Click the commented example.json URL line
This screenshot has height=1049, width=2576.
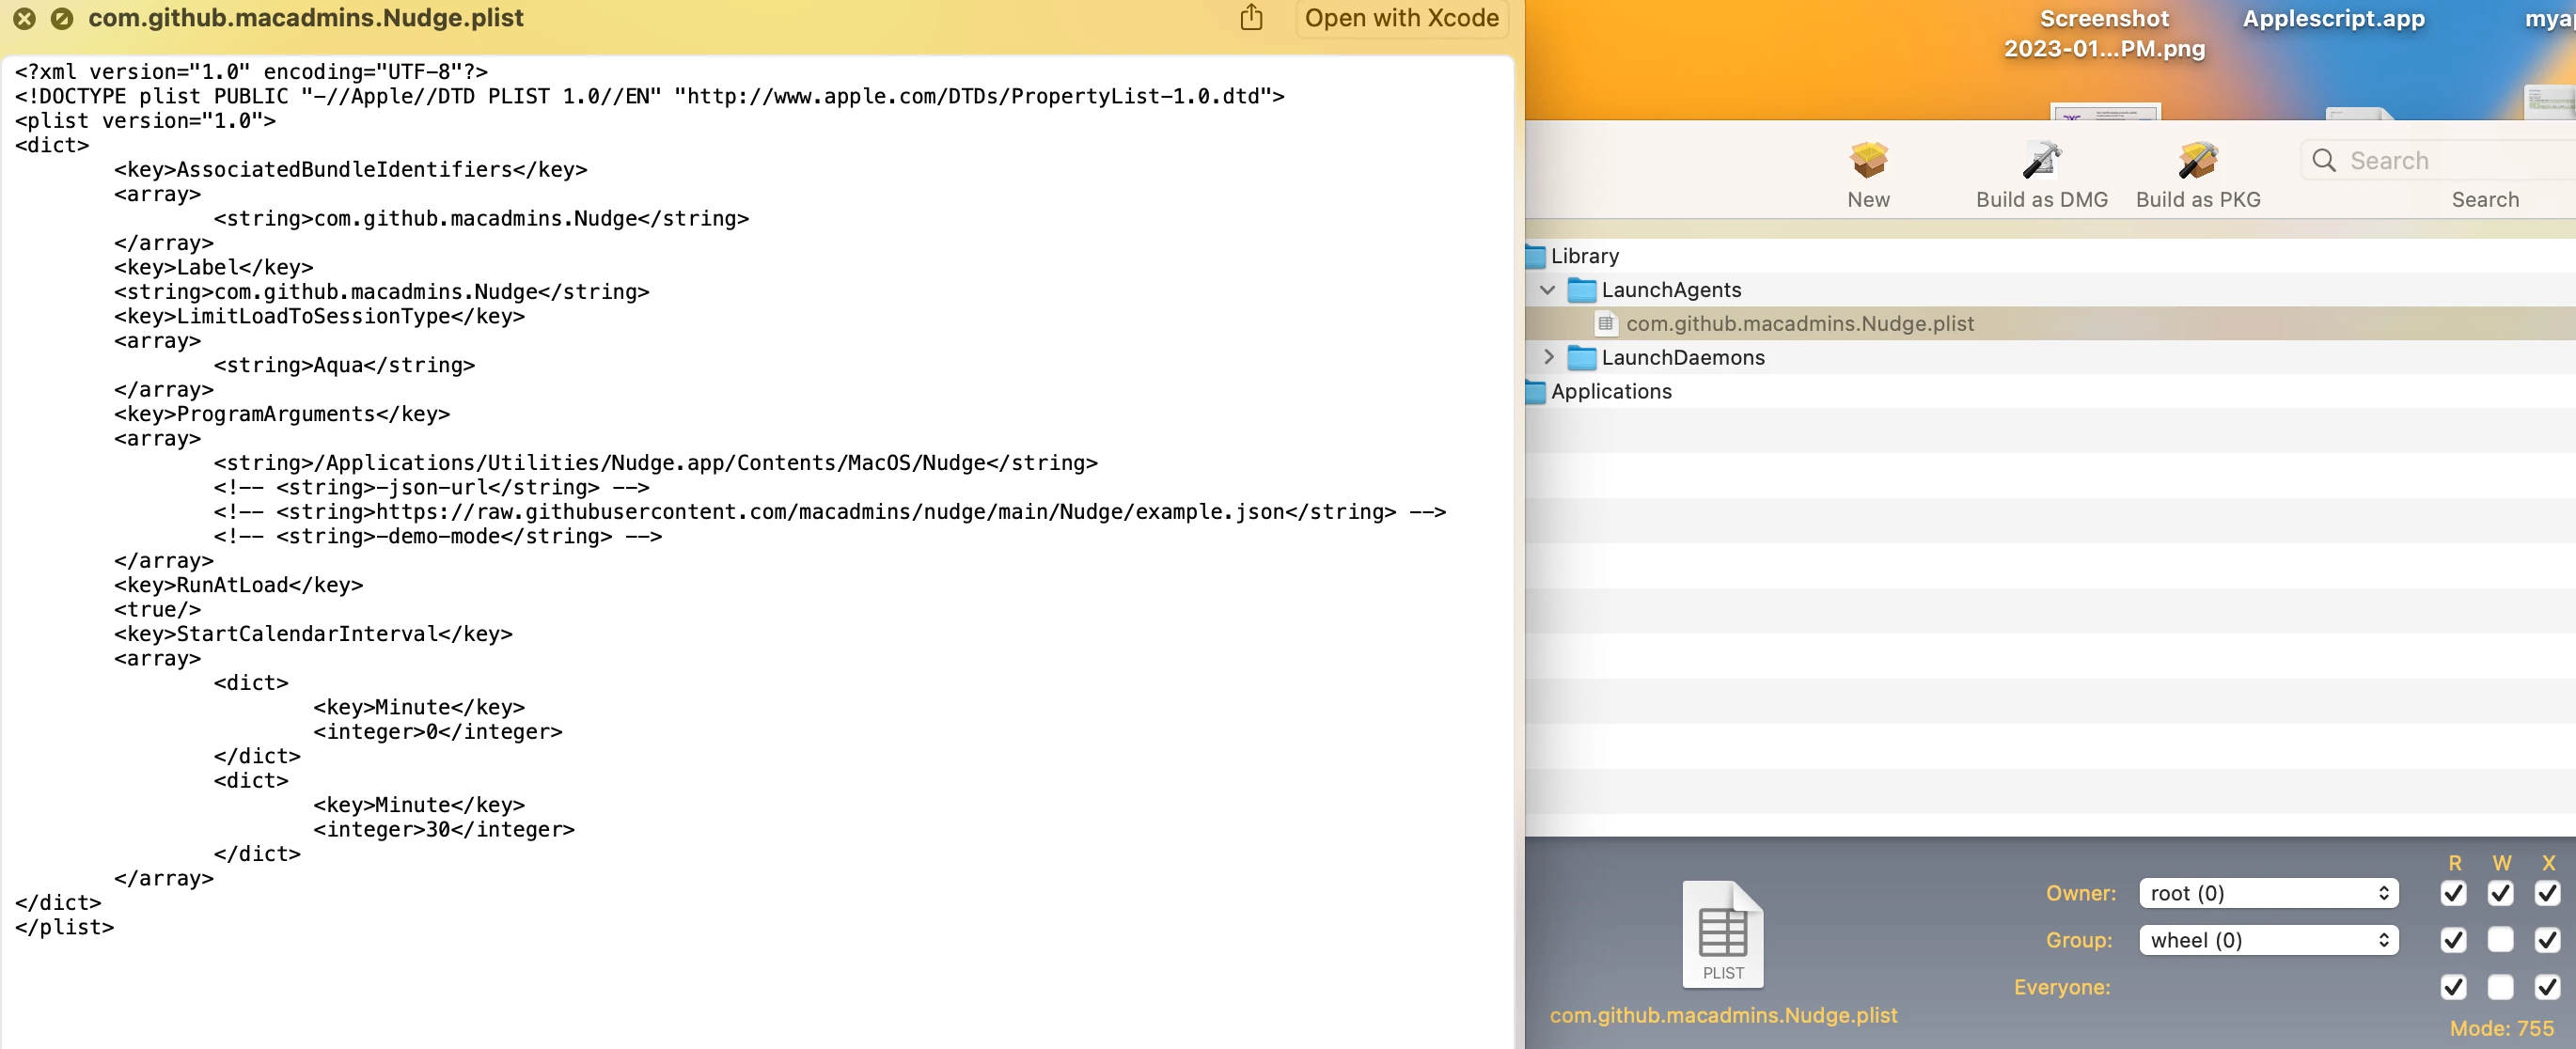[829, 512]
